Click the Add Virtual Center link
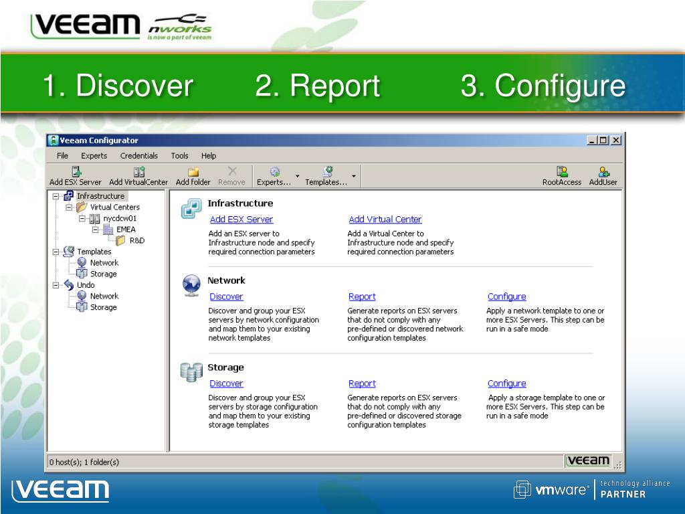Image resolution: width=685 pixels, height=514 pixels. [385, 219]
